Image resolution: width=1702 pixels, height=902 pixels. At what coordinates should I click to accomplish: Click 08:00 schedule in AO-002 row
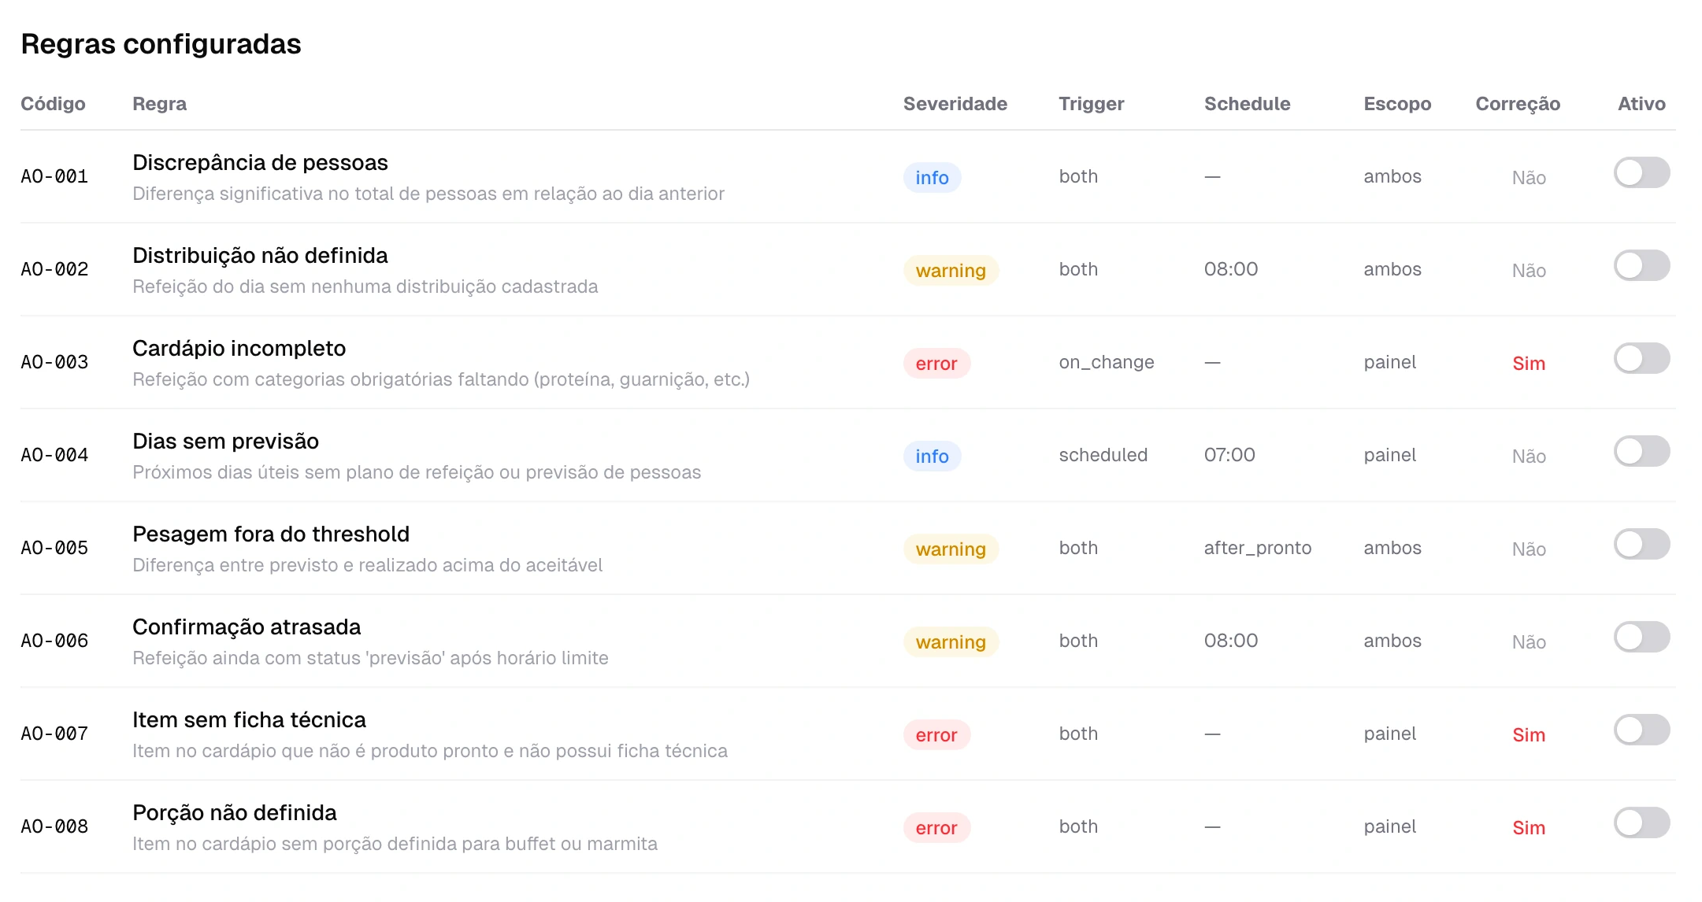tap(1231, 269)
